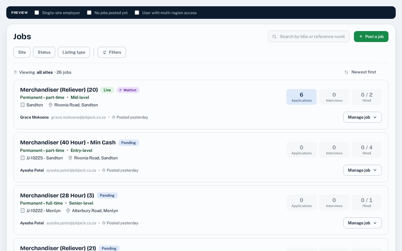
Task: Open the Site filter
Action: 22,52
